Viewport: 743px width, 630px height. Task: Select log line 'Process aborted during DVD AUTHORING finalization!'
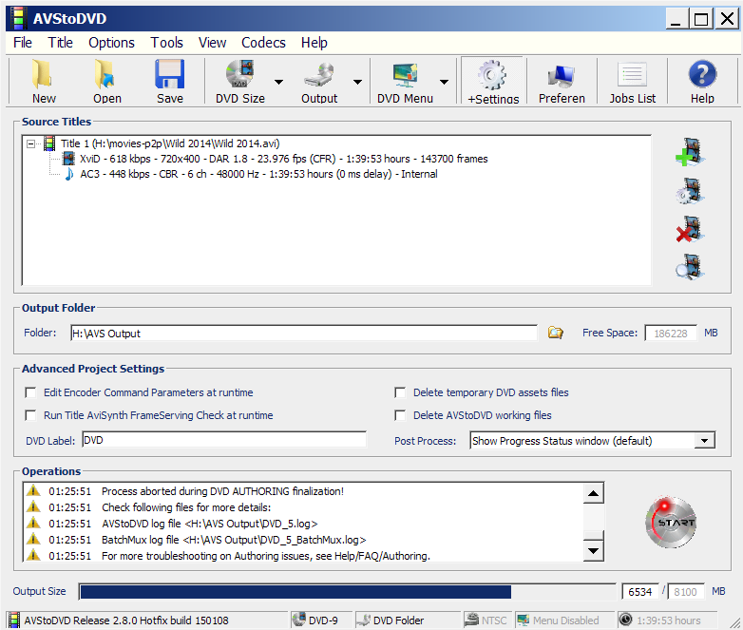tap(222, 491)
